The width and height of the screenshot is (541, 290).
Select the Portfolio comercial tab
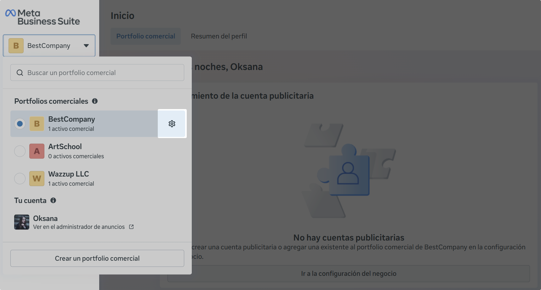[x=145, y=36]
